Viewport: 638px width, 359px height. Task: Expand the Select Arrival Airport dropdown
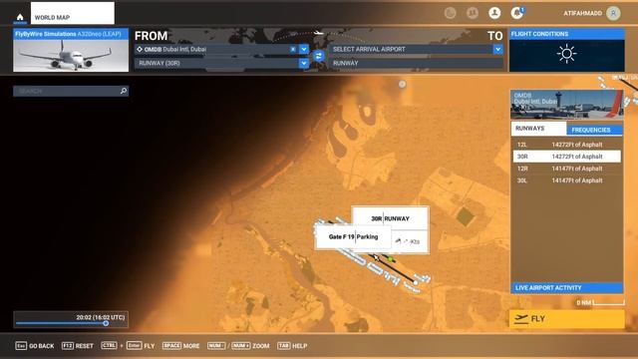click(498, 49)
